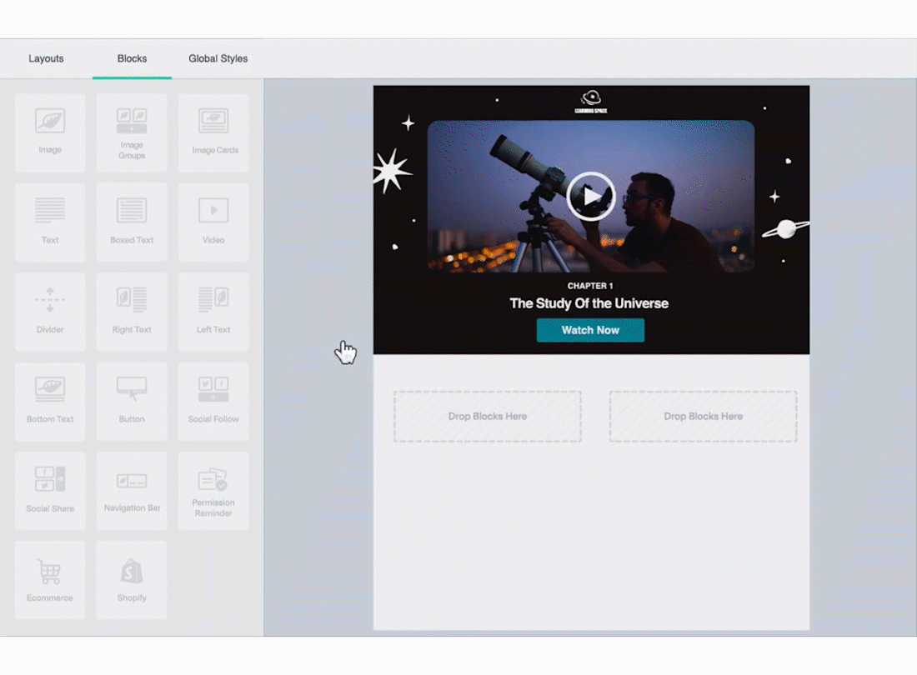Open the Layouts tab
This screenshot has width=917, height=675.
pos(46,58)
